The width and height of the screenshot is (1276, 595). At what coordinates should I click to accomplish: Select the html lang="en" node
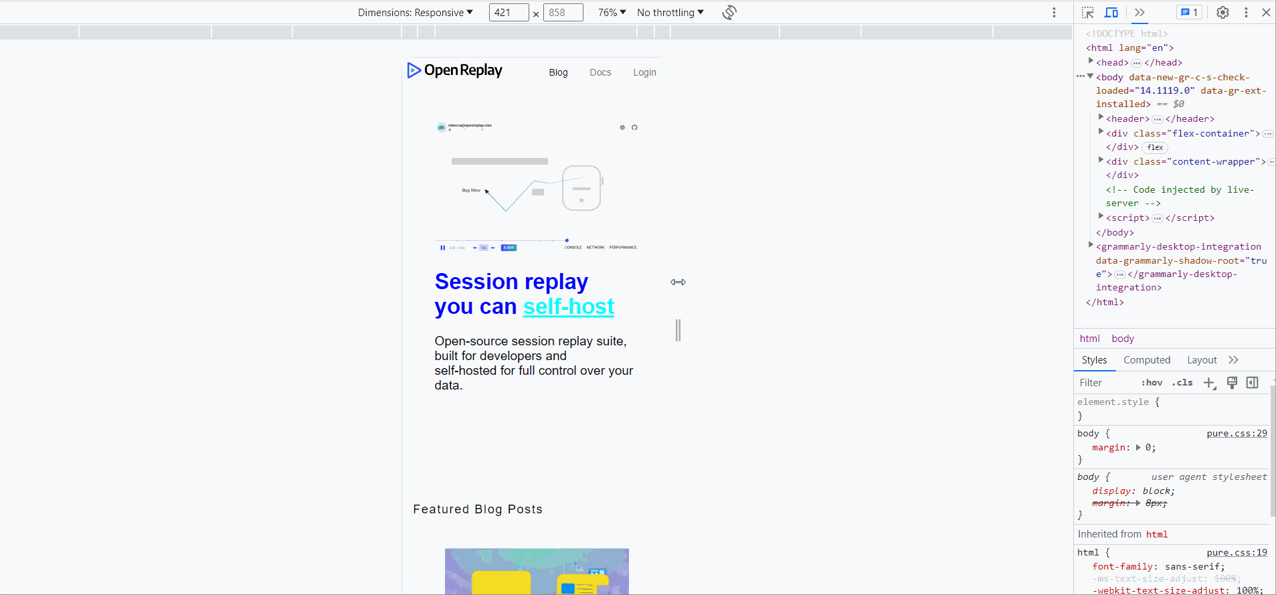pyautogui.click(x=1129, y=48)
